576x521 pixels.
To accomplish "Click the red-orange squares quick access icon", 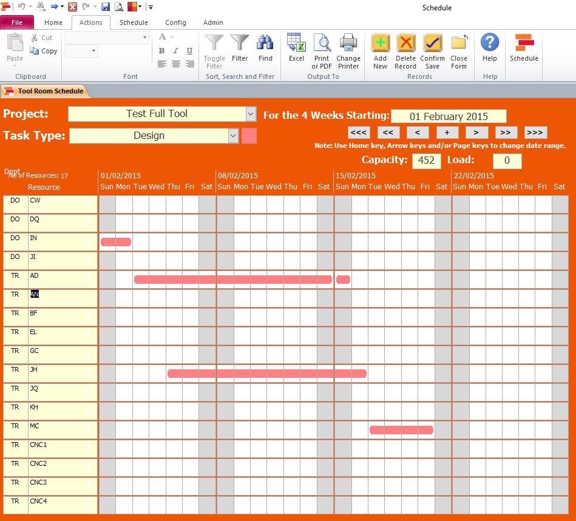I will click(x=132, y=6).
